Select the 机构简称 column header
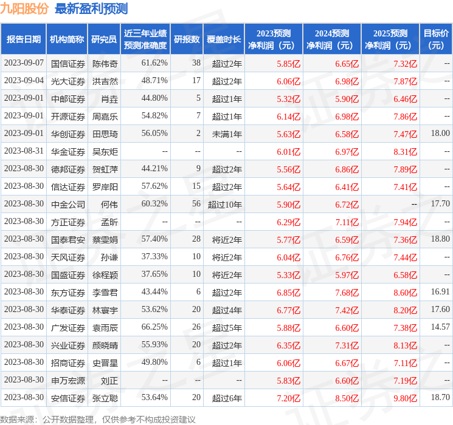453x425 pixels. [67, 39]
